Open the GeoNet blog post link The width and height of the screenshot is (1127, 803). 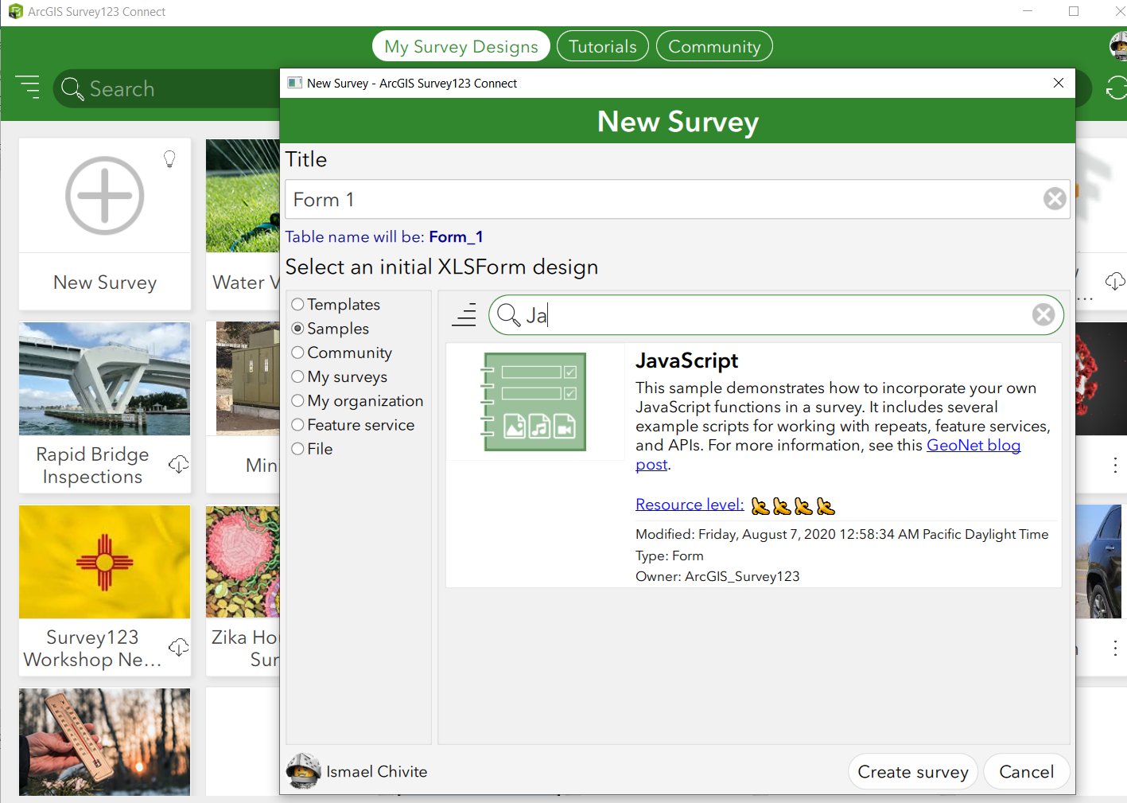[x=973, y=445]
